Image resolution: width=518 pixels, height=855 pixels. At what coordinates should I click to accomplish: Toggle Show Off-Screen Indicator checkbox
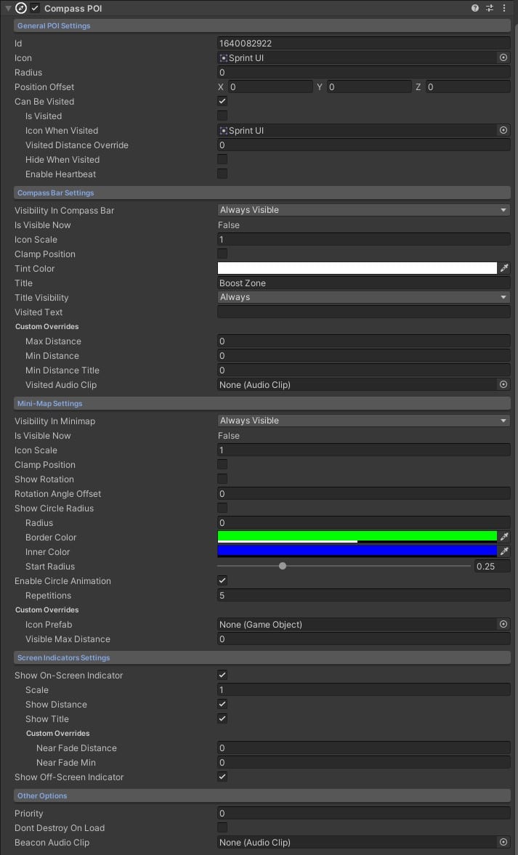coord(222,777)
